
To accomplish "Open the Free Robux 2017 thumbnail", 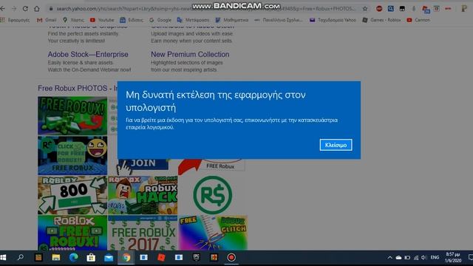I will (143, 233).
